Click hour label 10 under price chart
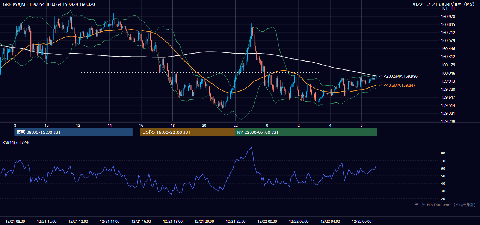This screenshot has width=480, height=225. click(x=47, y=125)
